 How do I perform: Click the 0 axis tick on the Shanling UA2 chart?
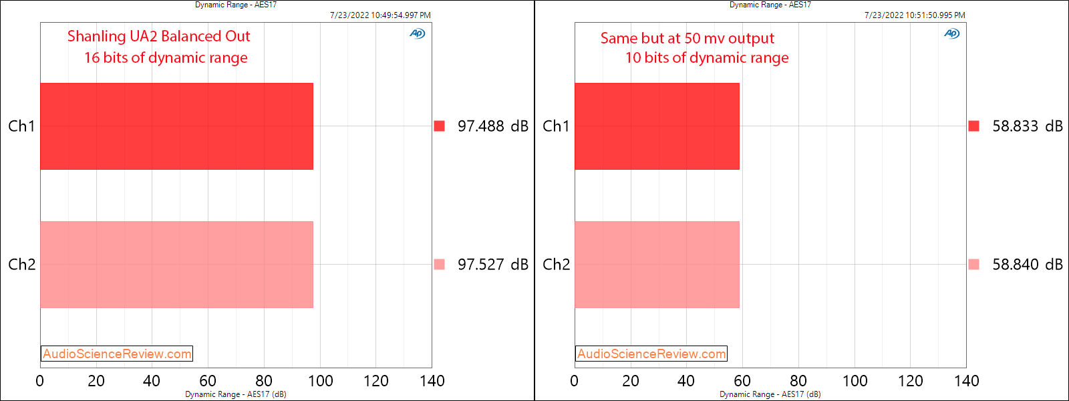tap(40, 381)
